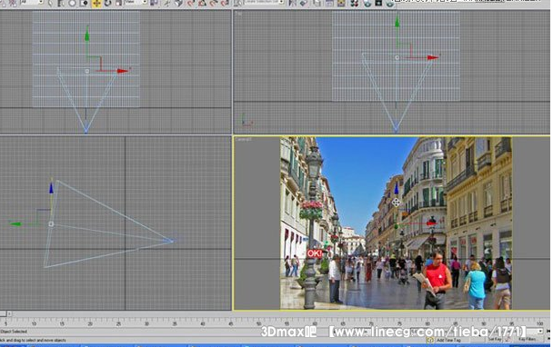Jump to frame 25 on the timeline ruler
Screen dimensions: 553x347
(118, 323)
